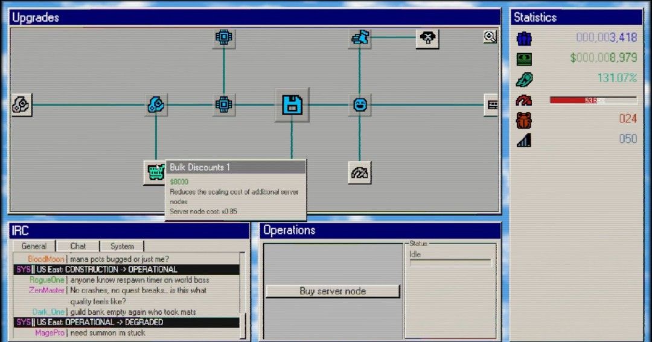Click the speedometer gauge upgrade node

(360, 173)
